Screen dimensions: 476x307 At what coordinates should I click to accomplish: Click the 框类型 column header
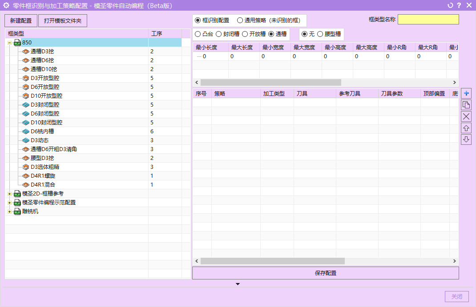tap(77, 33)
